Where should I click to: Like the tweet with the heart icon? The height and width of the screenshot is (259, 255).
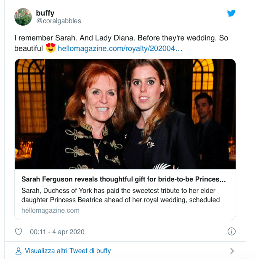(x=19, y=232)
